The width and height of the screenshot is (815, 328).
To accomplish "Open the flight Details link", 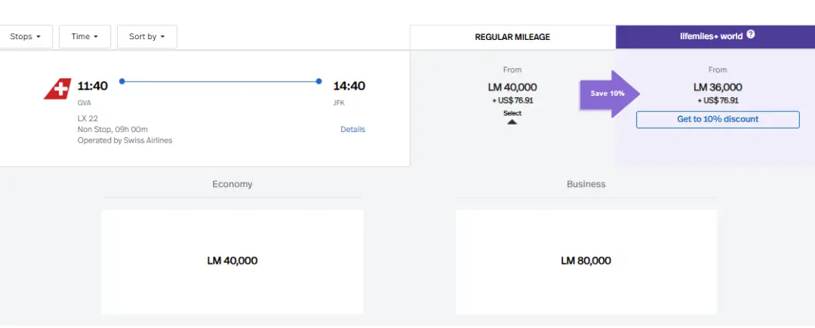I will 352,130.
